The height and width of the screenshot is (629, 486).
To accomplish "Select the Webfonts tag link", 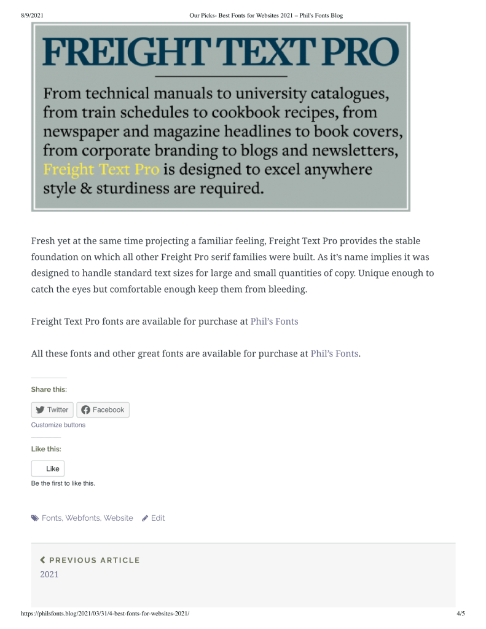I will point(82,518).
